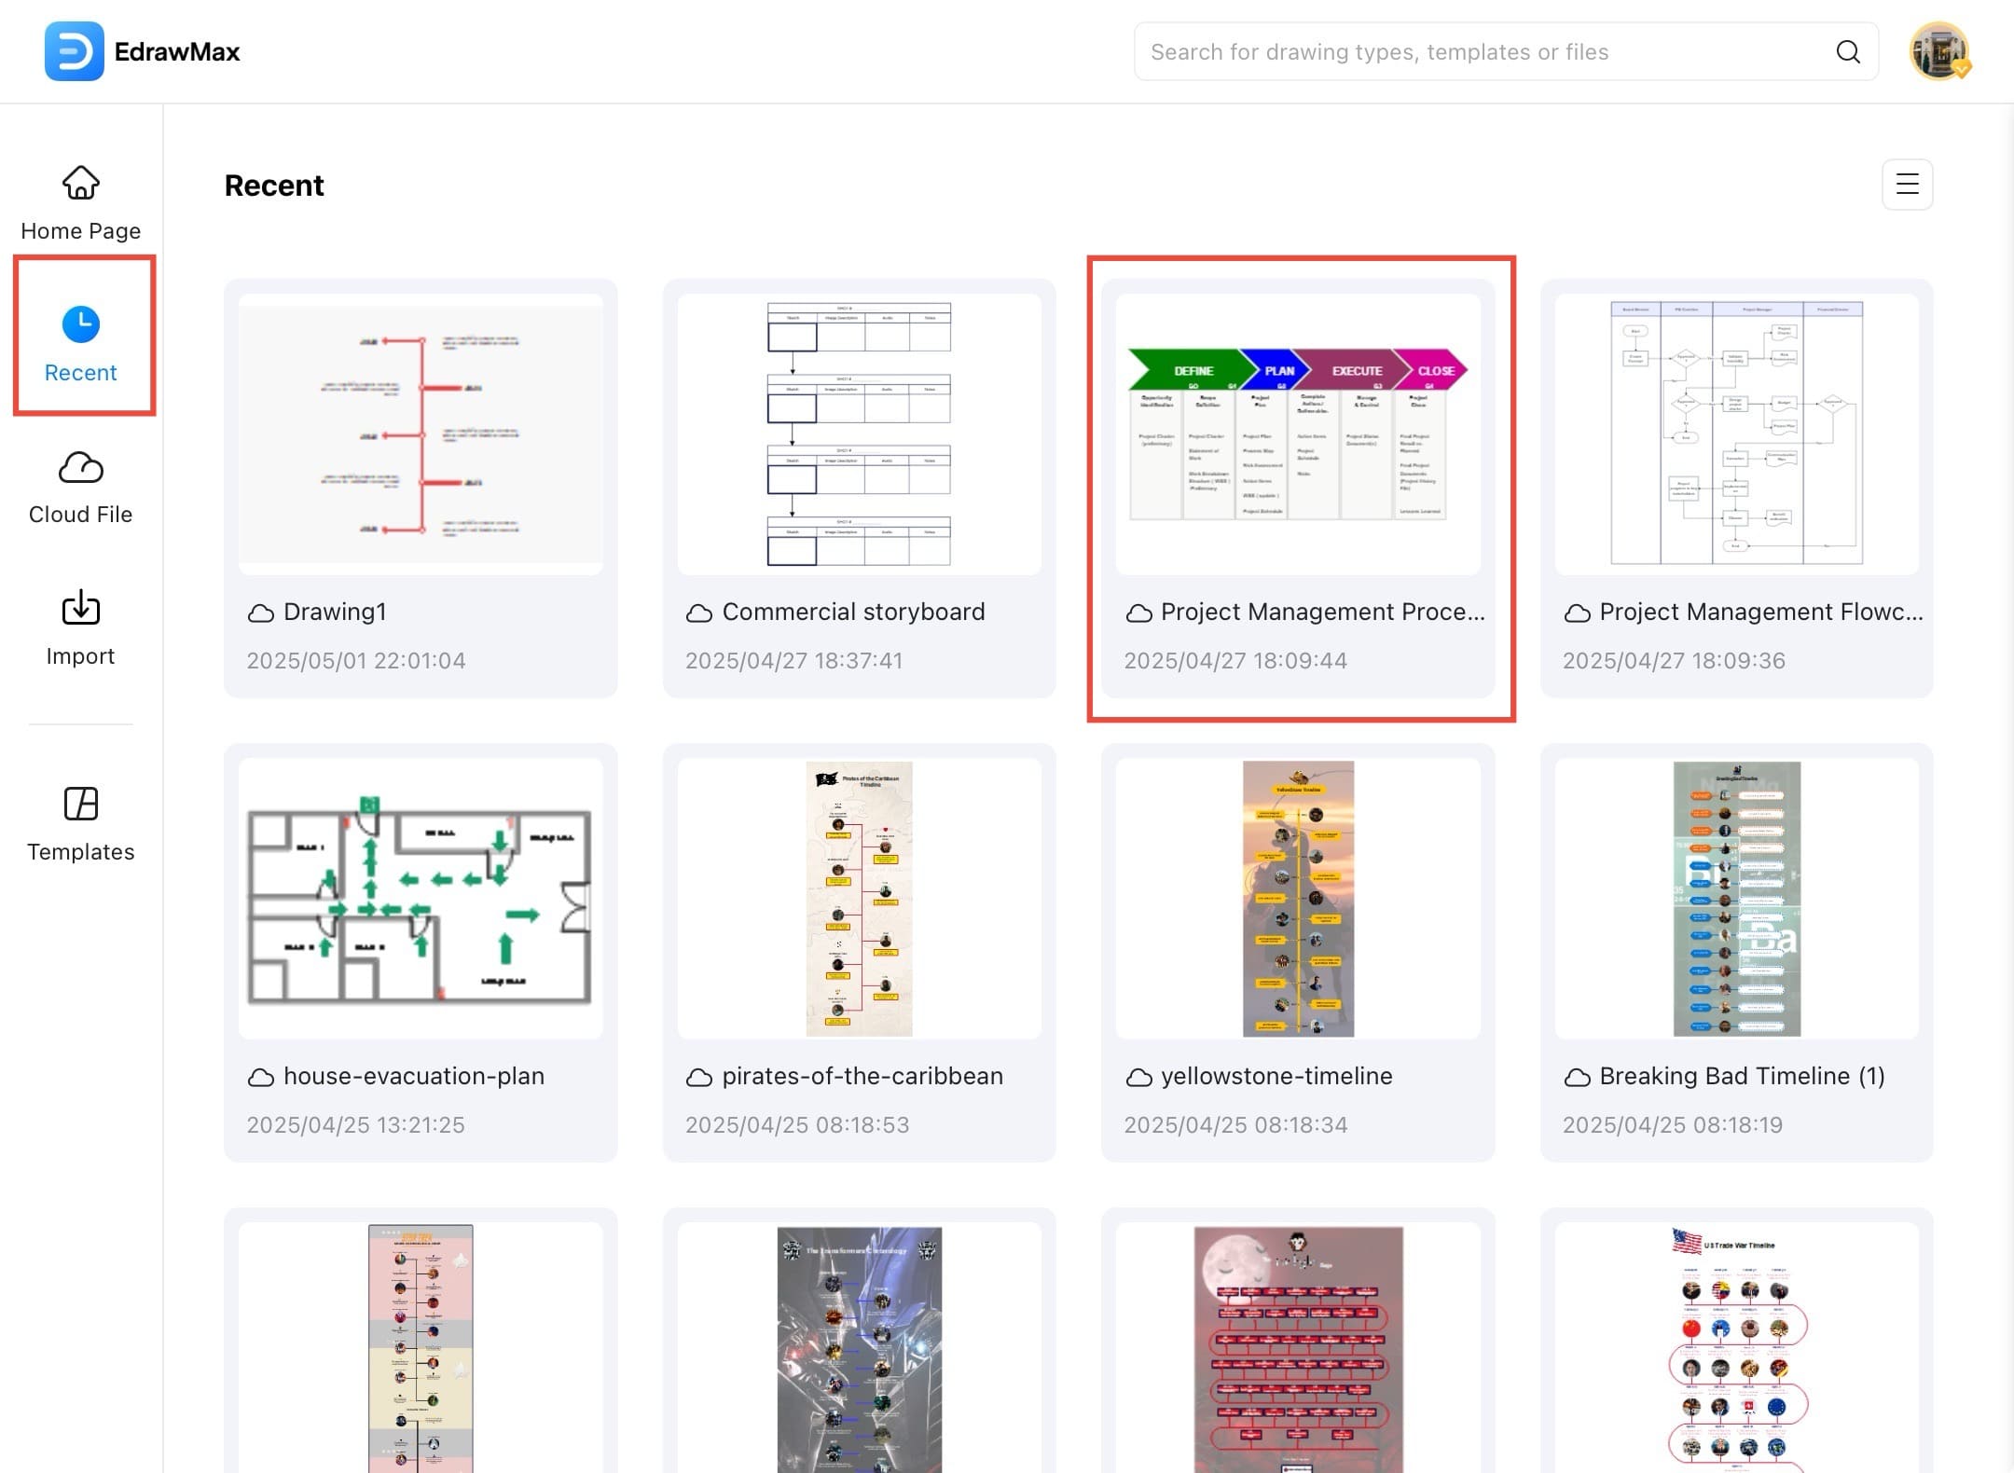Open Drawing1 thumbnail
The width and height of the screenshot is (2014, 1473).
pos(421,434)
